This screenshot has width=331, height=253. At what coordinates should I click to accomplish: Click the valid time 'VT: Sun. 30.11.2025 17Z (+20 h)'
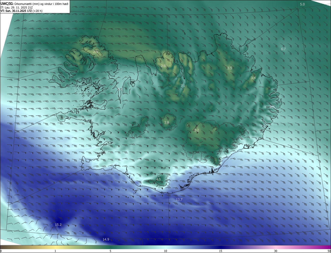pos(21,11)
